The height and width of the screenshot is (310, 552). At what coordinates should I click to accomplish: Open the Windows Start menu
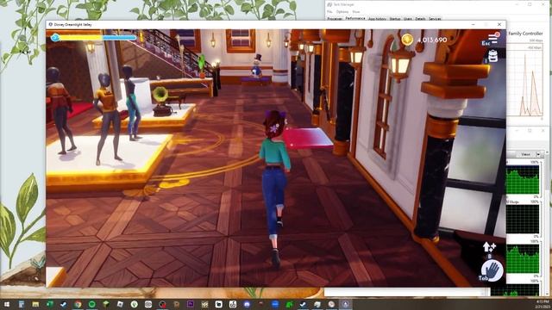pyautogui.click(x=7, y=304)
